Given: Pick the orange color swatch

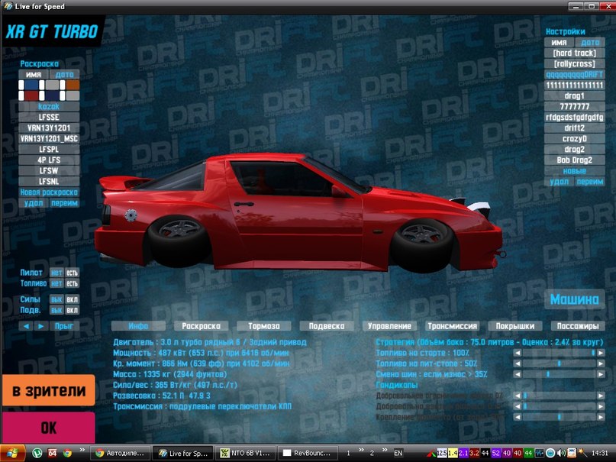Looking at the screenshot, I should [73, 85].
